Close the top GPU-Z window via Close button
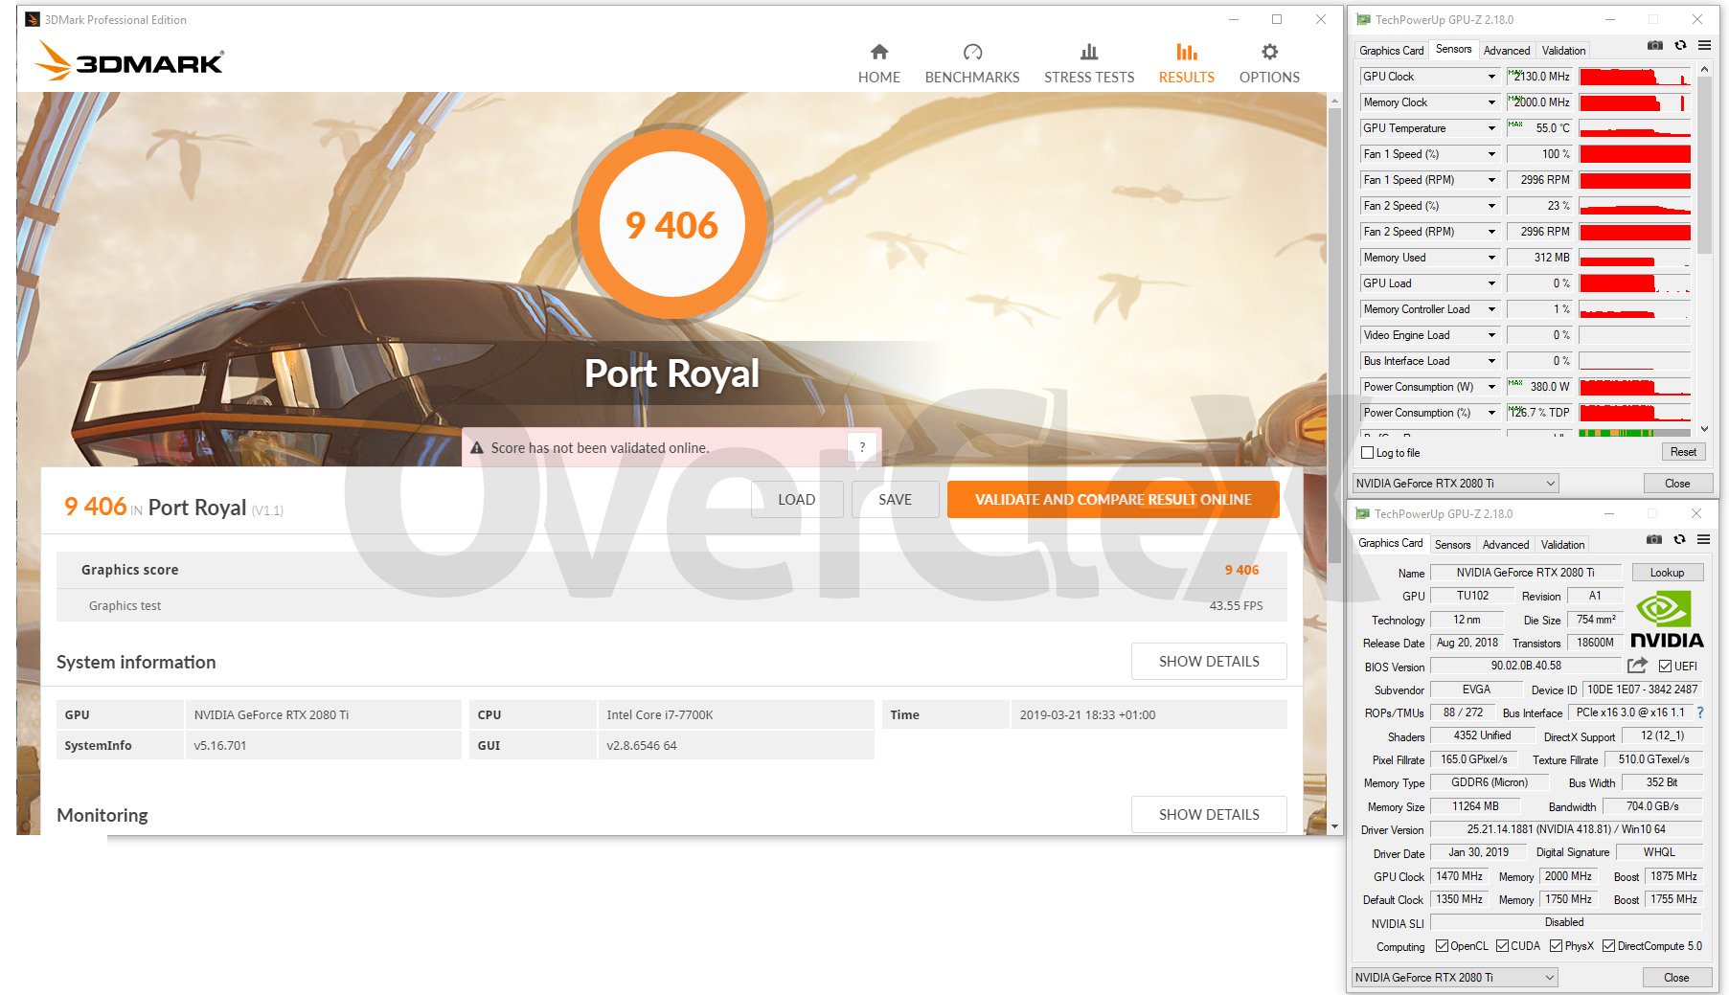The image size is (1729, 995). click(1677, 484)
